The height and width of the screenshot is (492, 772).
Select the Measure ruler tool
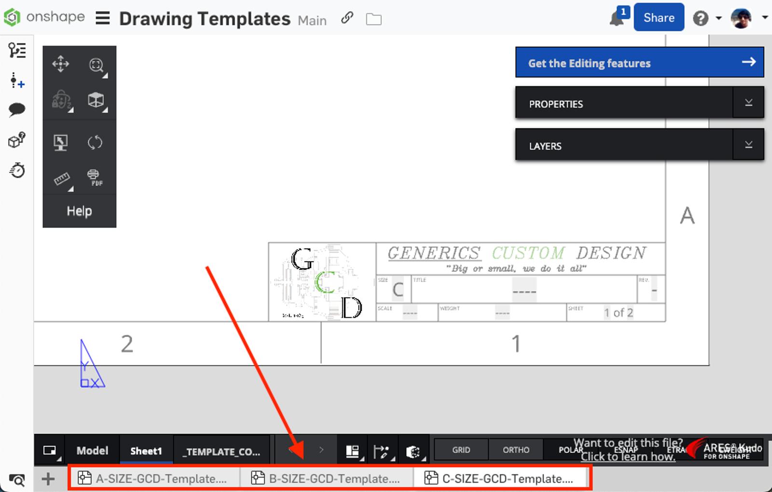pyautogui.click(x=62, y=179)
